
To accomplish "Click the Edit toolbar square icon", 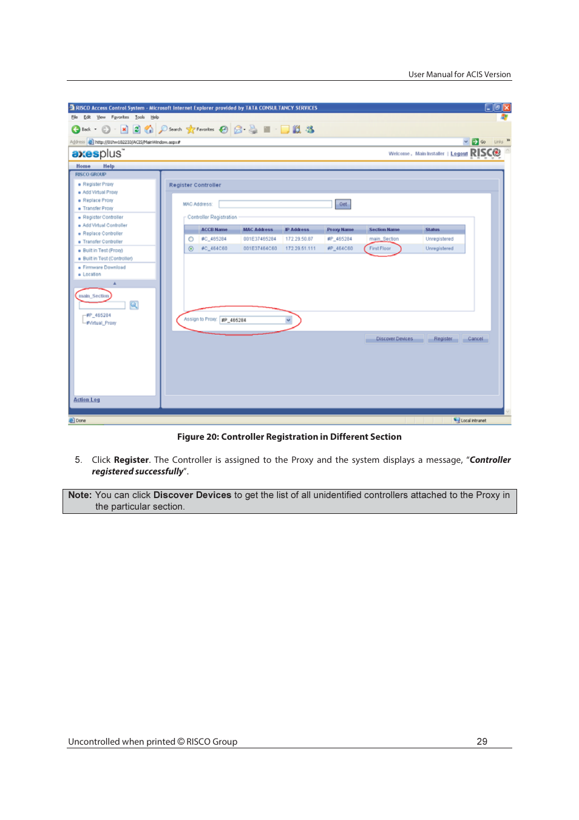I will (x=267, y=129).
